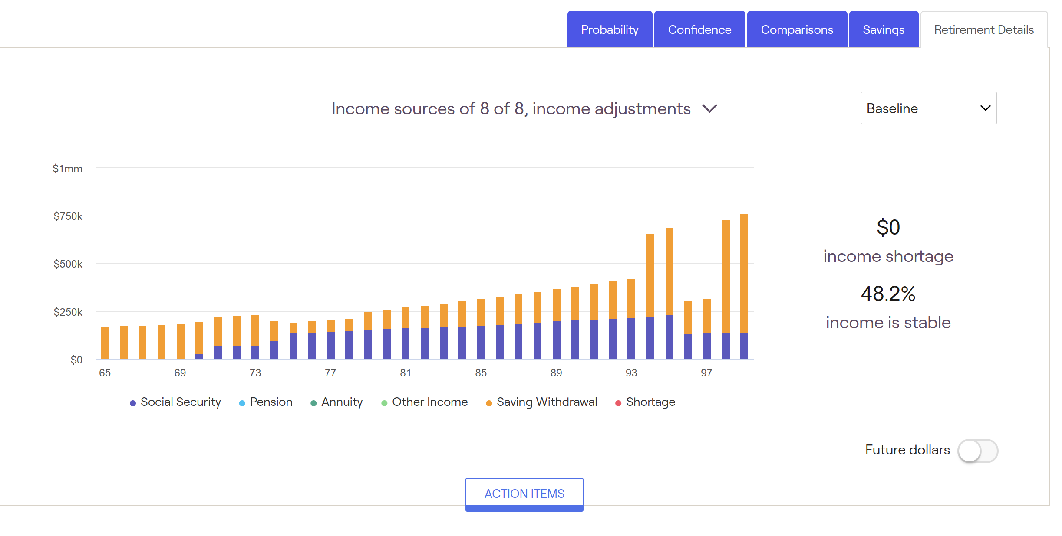Open the Savings view
Screen dimensions: 1062x536
pos(884,29)
